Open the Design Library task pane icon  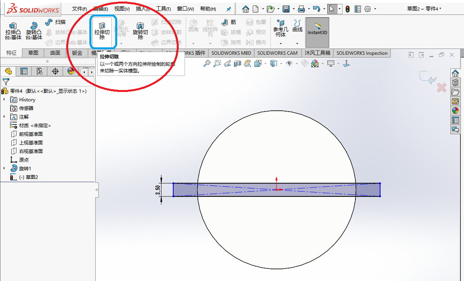tap(455, 83)
